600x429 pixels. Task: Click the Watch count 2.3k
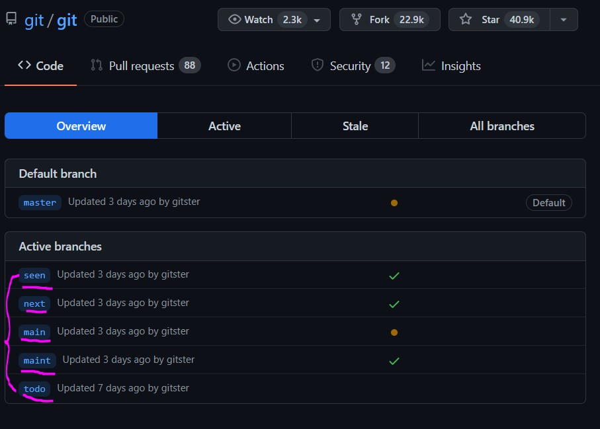pyautogui.click(x=292, y=20)
